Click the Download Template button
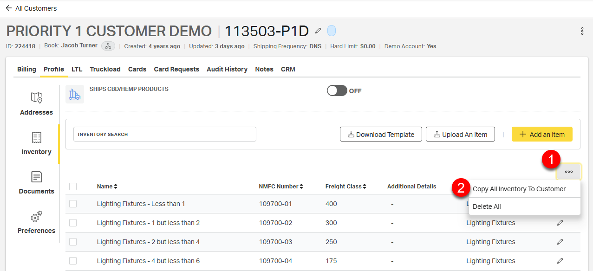The image size is (593, 271). click(381, 135)
